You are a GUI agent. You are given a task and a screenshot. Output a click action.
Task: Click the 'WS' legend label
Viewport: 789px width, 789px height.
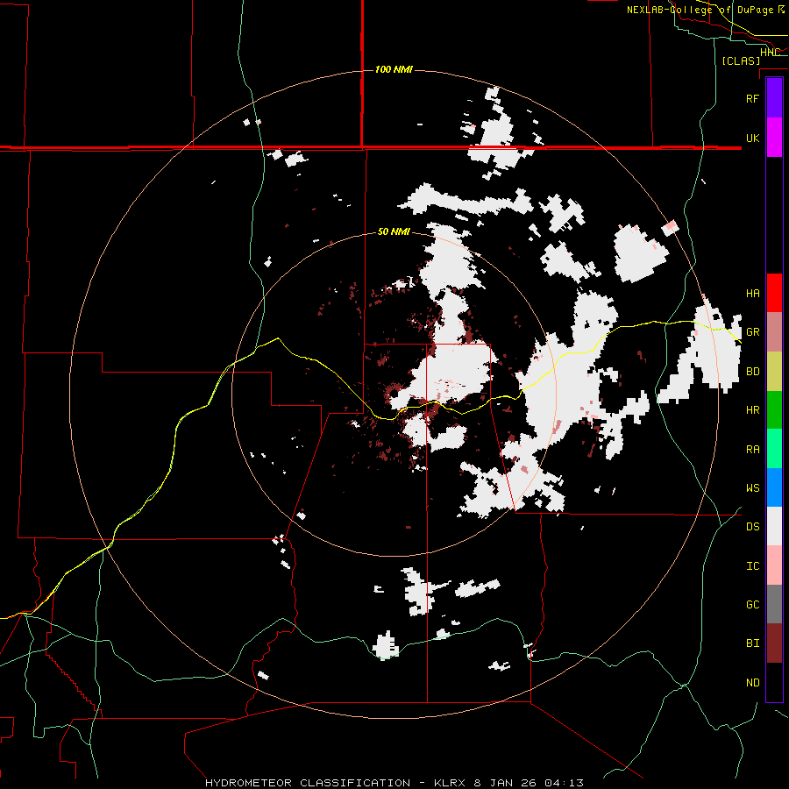point(753,488)
